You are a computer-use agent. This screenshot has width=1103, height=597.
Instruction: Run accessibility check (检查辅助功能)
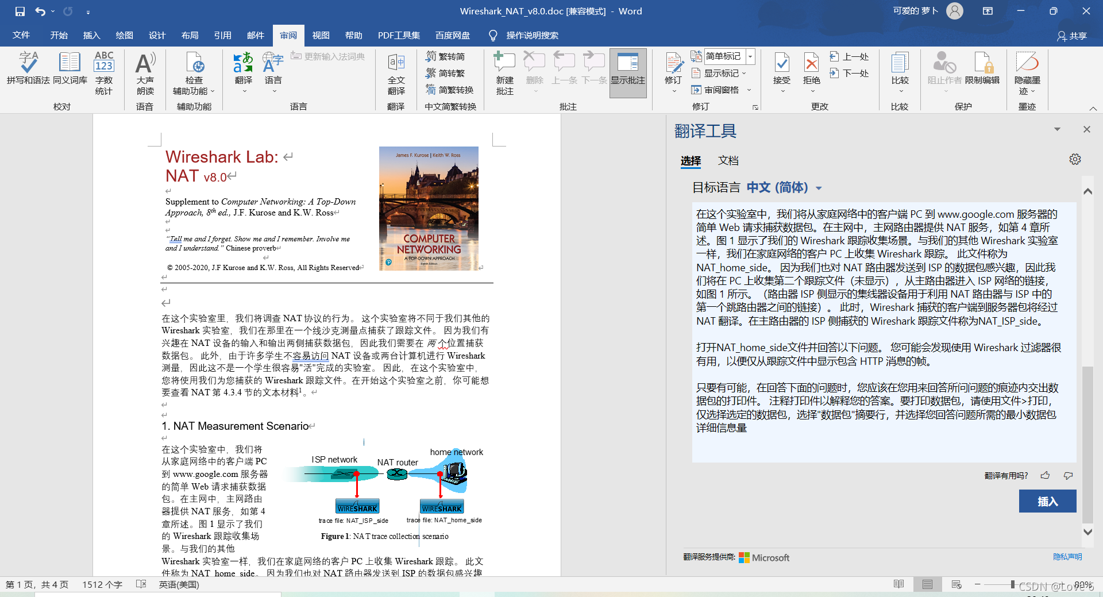(x=194, y=74)
